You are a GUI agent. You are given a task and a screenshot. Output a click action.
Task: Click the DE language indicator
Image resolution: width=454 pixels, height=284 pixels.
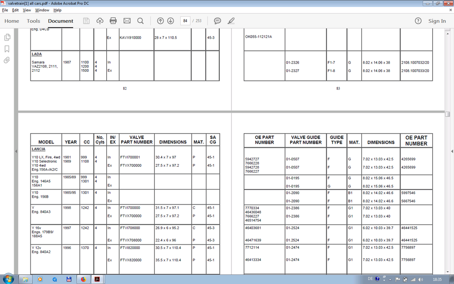click(x=370, y=279)
